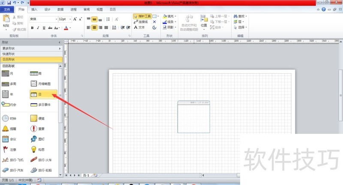343x185 pixels.
Task: Select the 月缩略图 month thumbnail shape
Action: pyautogui.click(x=41, y=84)
